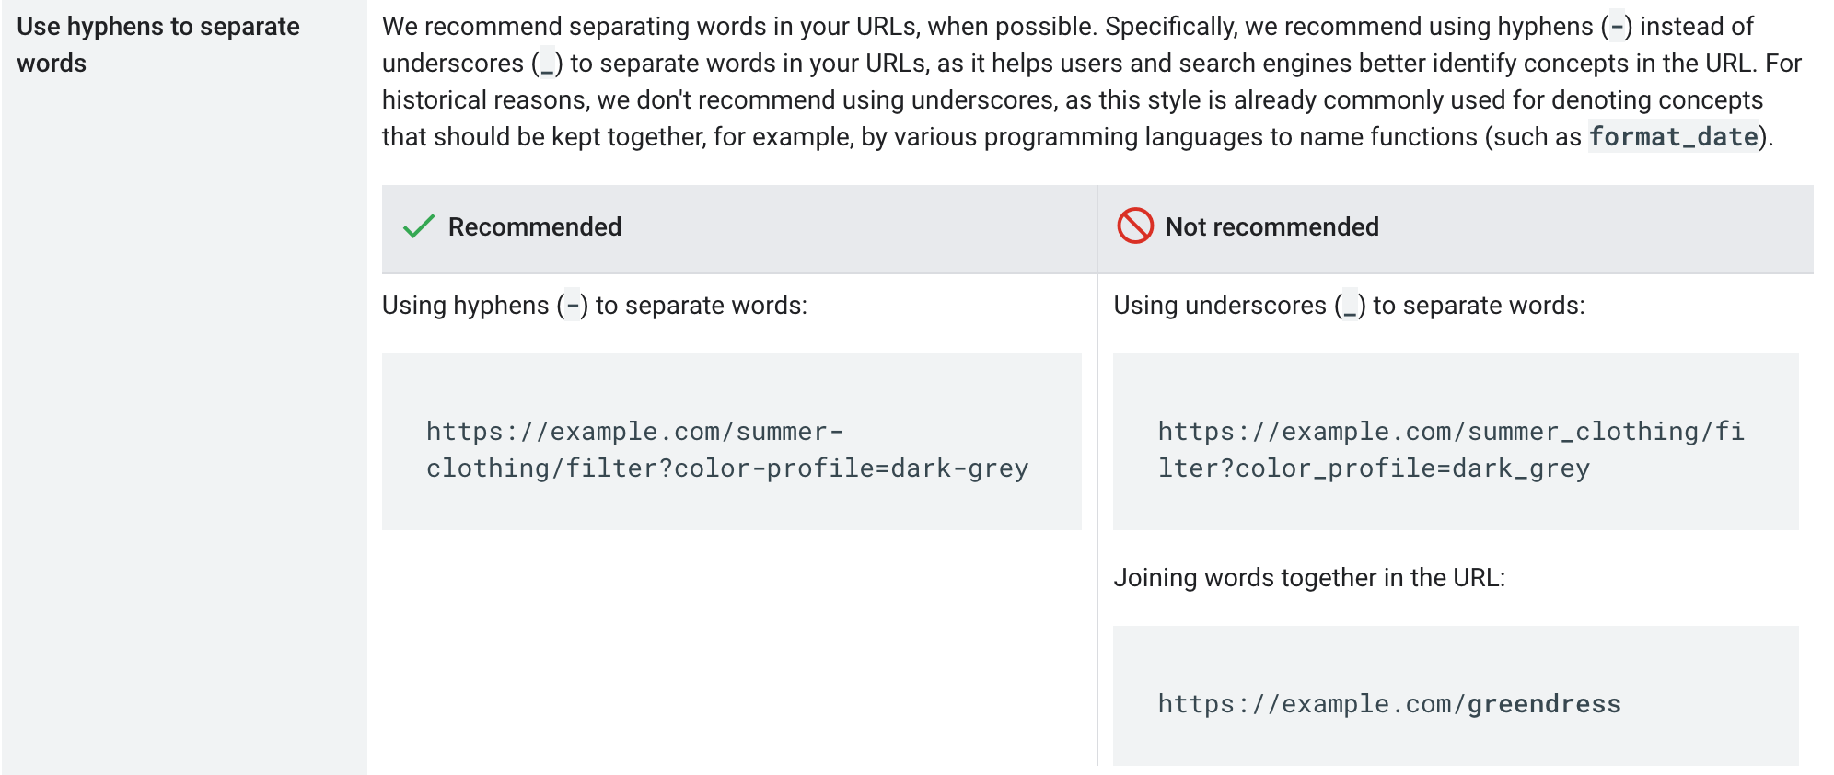
Task: Click 'Using underscores (_) to separate words:' text
Action: tap(1350, 306)
